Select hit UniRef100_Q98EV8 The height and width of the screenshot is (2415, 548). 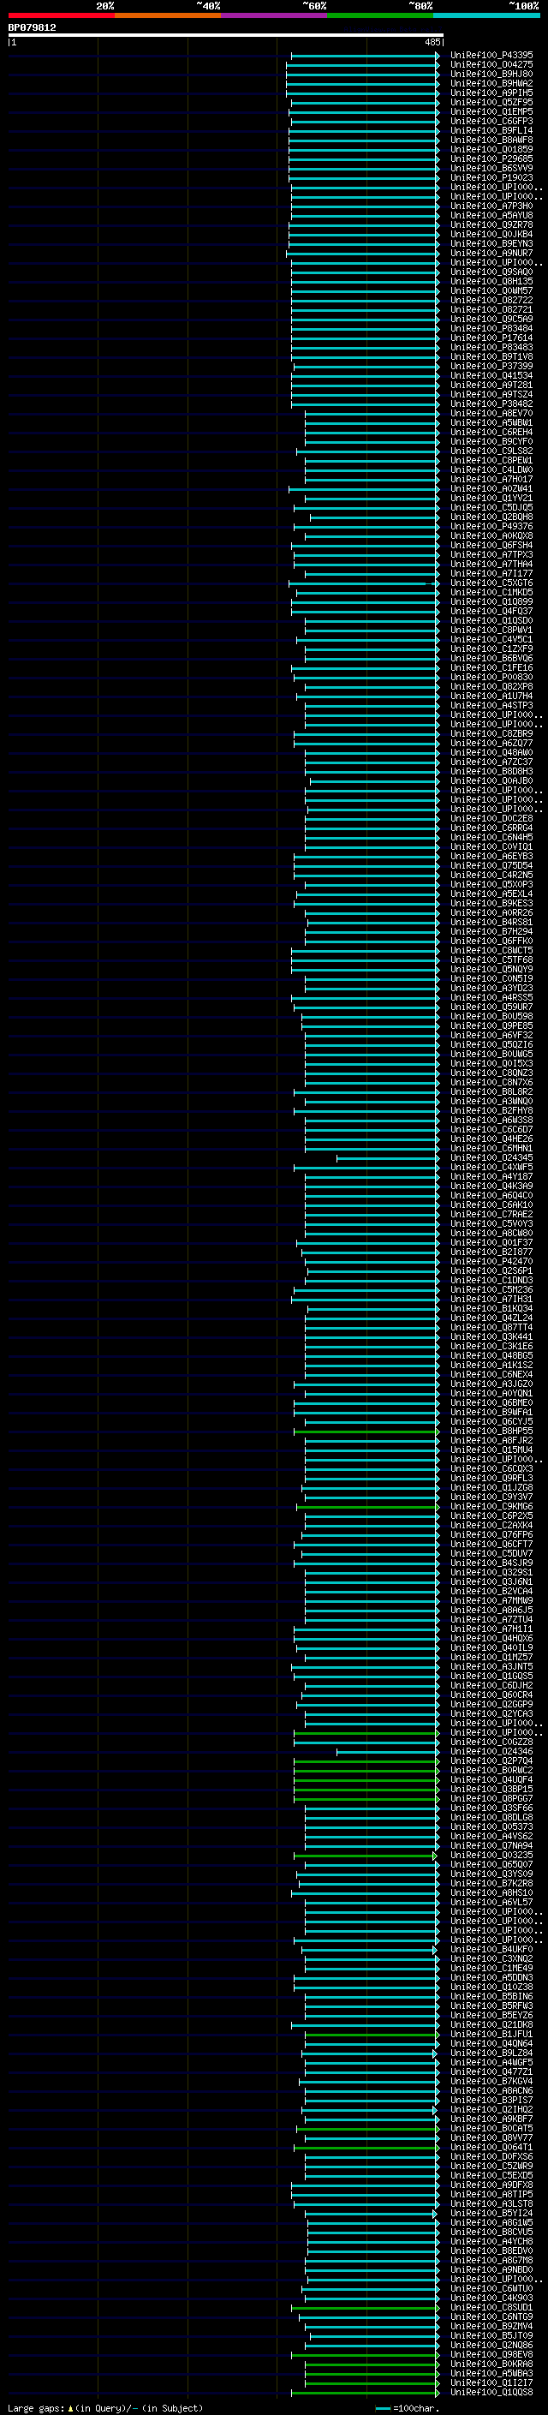[x=491, y=2355]
